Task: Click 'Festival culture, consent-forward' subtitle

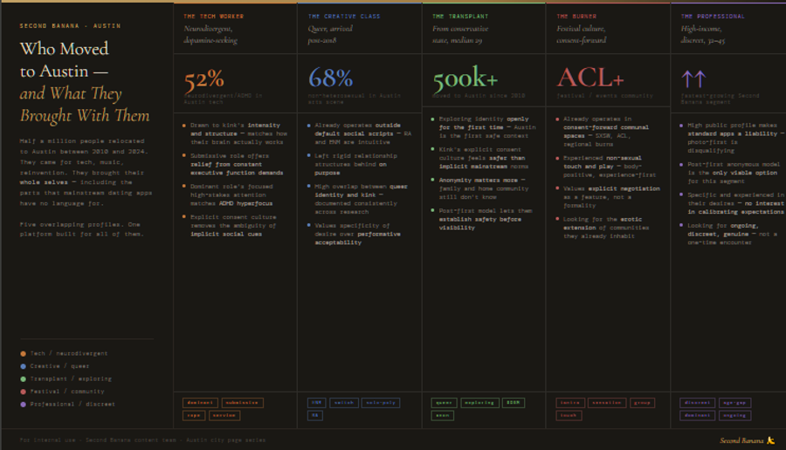Action: pos(582,35)
